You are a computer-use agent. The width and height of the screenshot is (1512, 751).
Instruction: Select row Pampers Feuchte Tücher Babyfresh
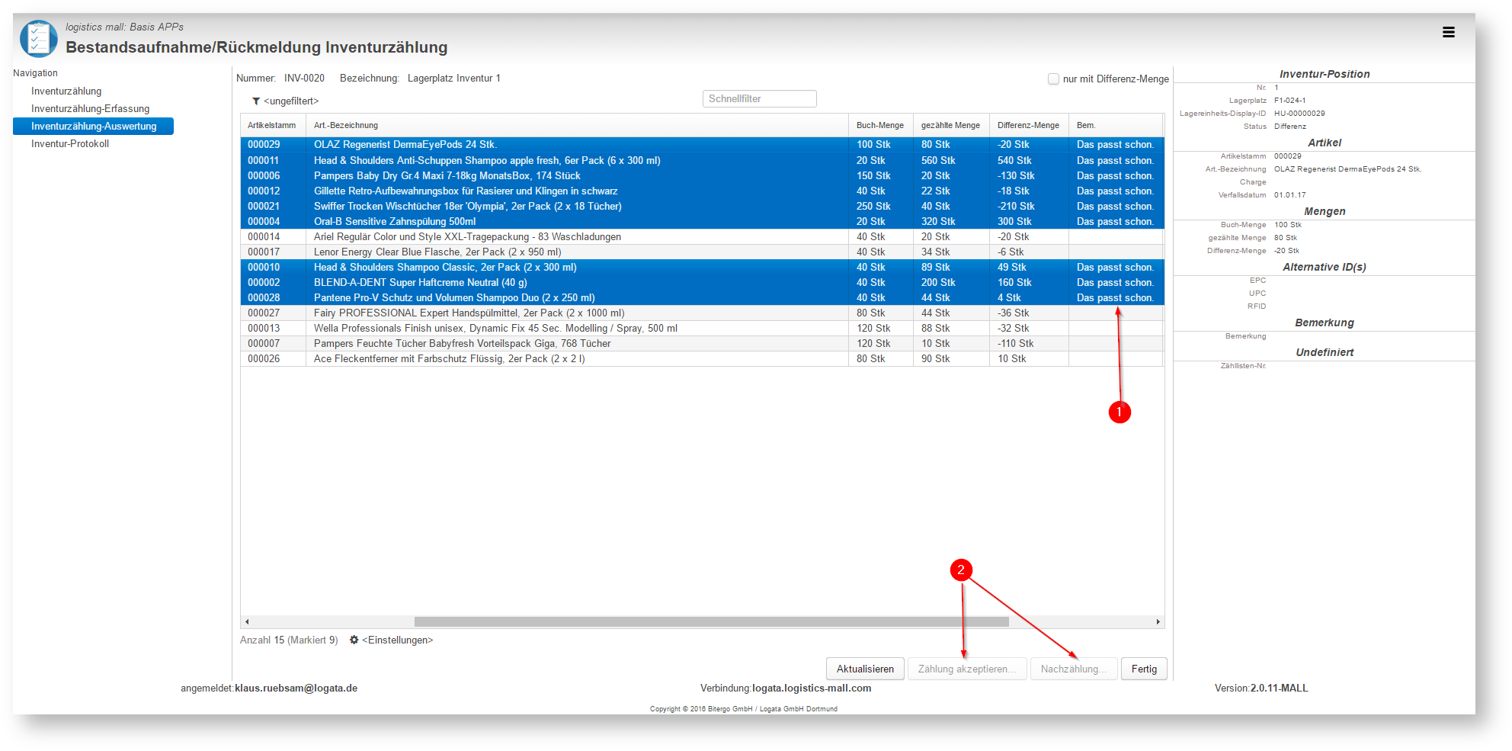[702, 343]
